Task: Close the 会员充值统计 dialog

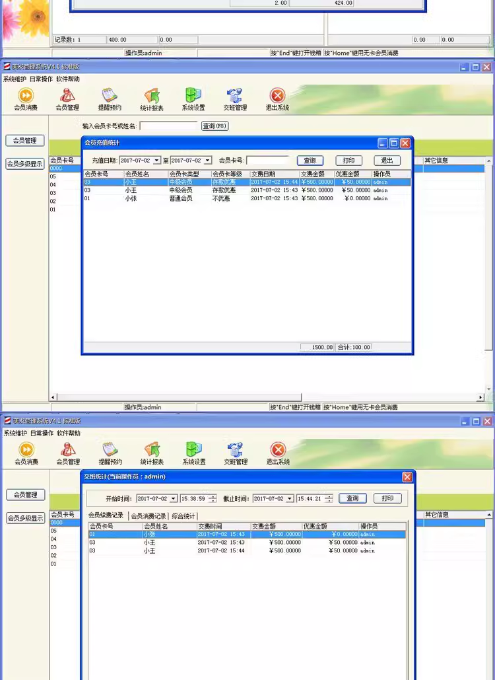Action: pyautogui.click(x=405, y=143)
